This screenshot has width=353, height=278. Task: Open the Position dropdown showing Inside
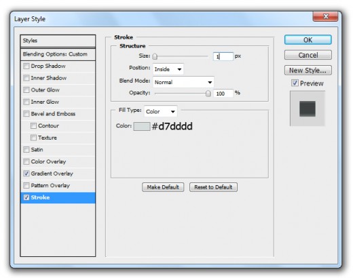168,69
